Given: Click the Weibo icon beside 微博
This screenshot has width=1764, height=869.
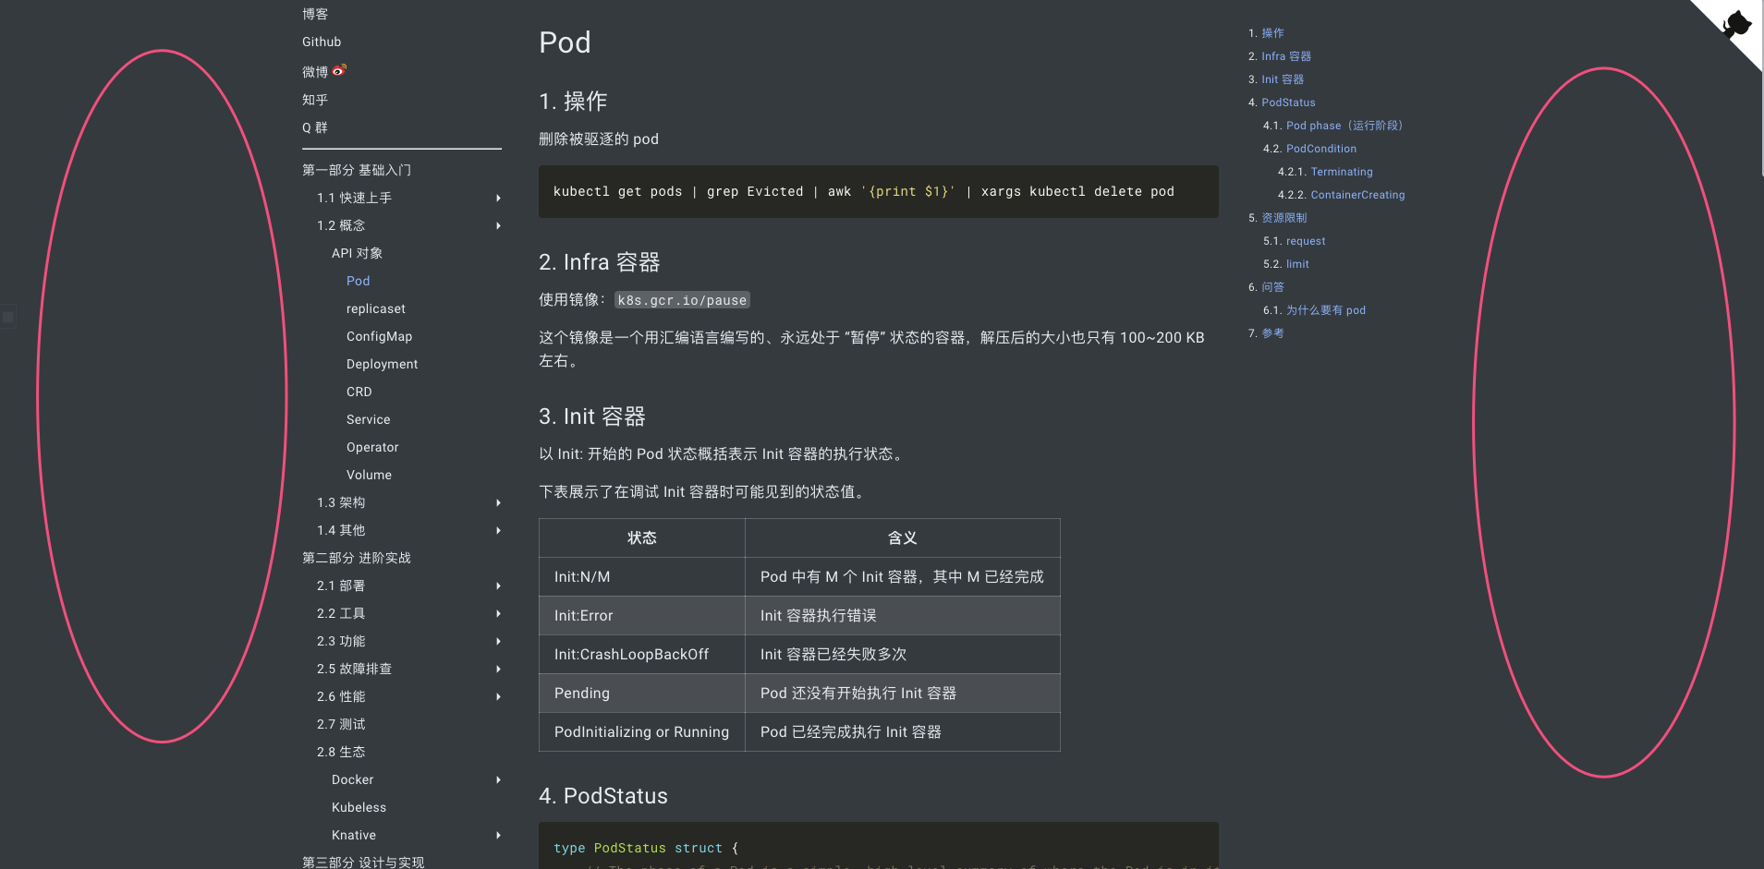Looking at the screenshot, I should [339, 70].
